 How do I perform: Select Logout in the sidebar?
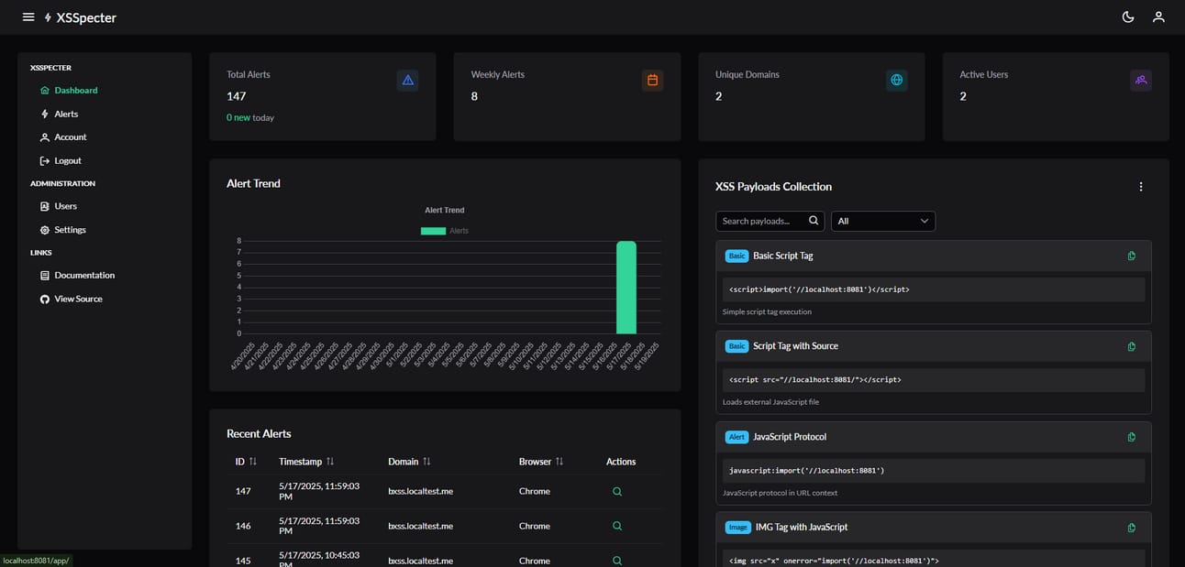click(x=61, y=160)
